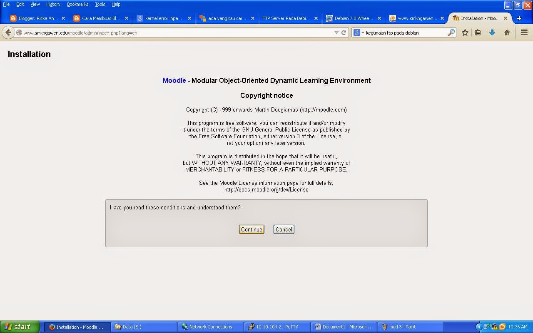Close the Debian 7.0 Whee... tab
The width and height of the screenshot is (533, 333).
(379, 18)
